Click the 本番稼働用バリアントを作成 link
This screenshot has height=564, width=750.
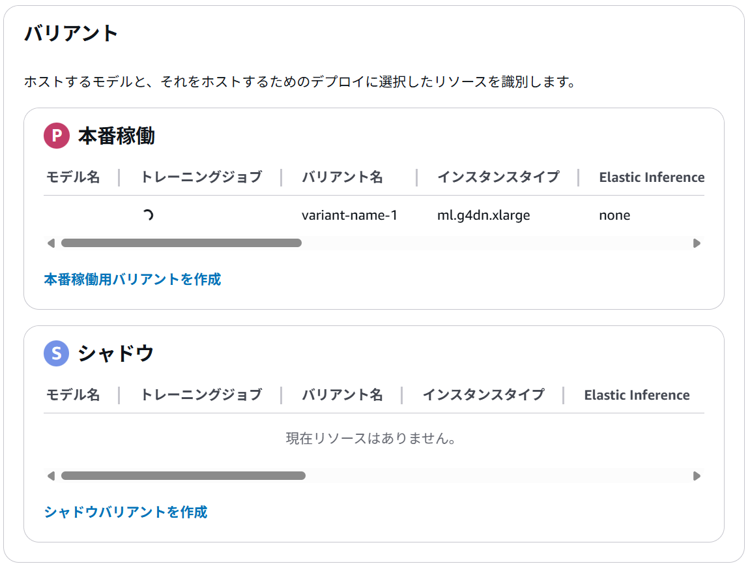click(x=132, y=279)
